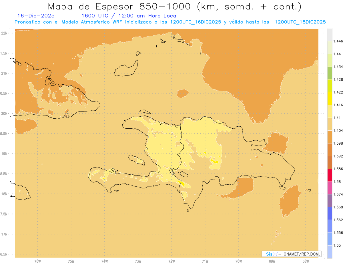Image resolution: width=343 pixels, height=265 pixels.
Task: Click the 1.356 legend value
Action: (x=338, y=233)
